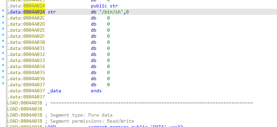The height and width of the screenshot is (127, 277).
Task: Click the '/bin/sh' string literal
Action: pyautogui.click(x=111, y=12)
